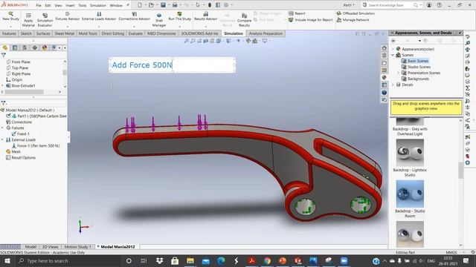Collapse the Scenes node
The image size is (476, 267).
point(393,55)
